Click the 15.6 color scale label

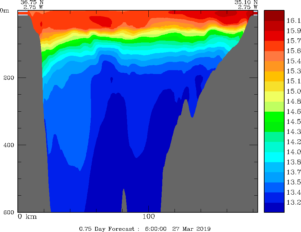[x=294, y=51]
